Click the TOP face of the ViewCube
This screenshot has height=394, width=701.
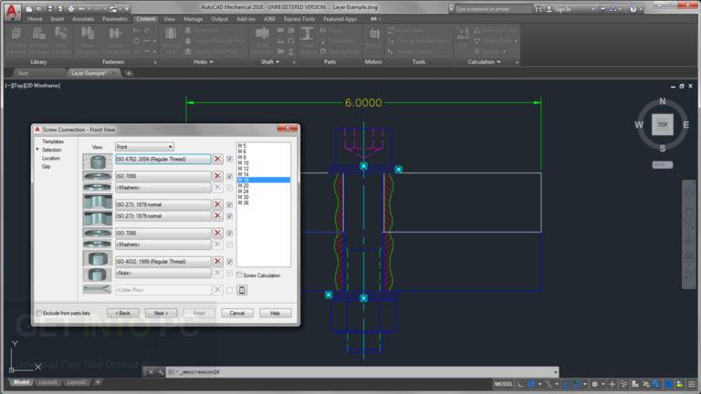[x=662, y=125]
